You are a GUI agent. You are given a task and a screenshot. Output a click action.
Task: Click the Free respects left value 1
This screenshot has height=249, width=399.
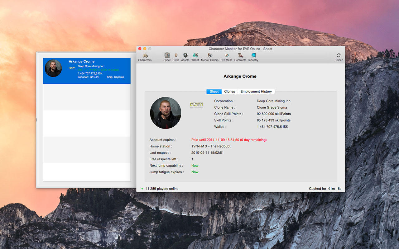point(192,159)
